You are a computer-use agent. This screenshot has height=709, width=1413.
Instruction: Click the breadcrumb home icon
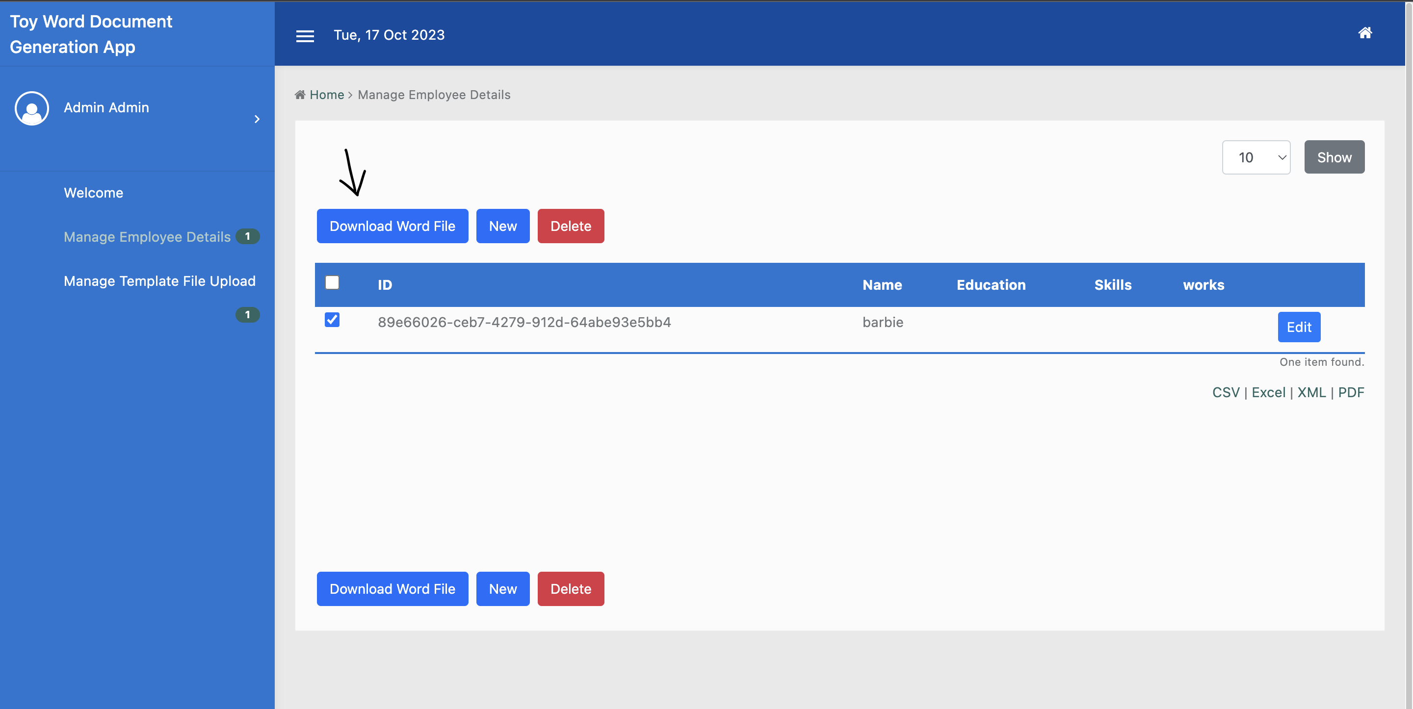[300, 95]
